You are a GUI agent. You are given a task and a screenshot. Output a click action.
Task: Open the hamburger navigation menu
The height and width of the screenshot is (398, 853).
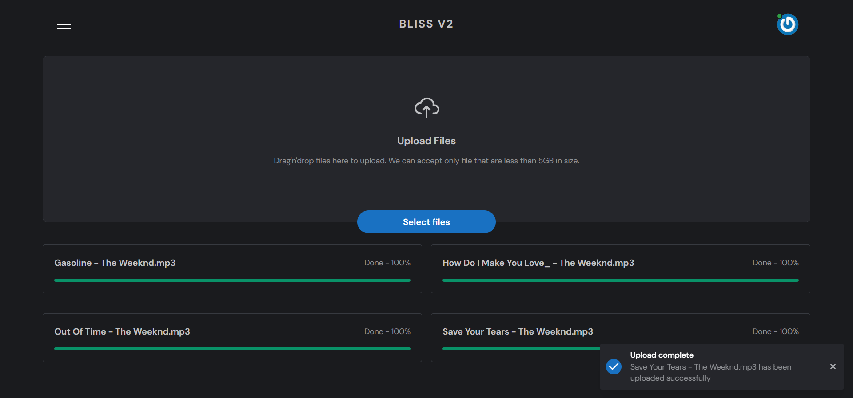pos(64,24)
